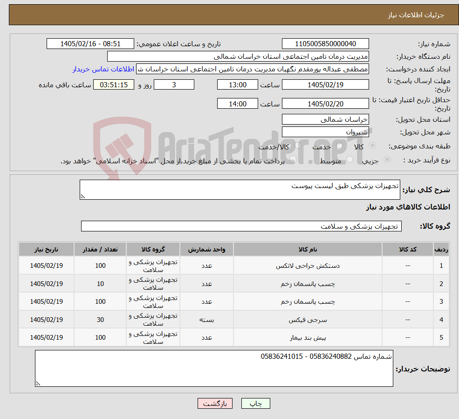Image resolution: width=459 pixels, height=419 pixels.
Task: Click the جزئیات اطلاعات نیاز page title
Action: pyautogui.click(x=416, y=15)
